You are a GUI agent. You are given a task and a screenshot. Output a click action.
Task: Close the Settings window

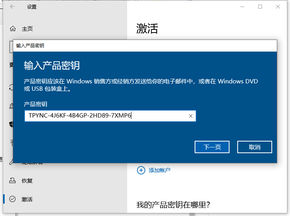(278, 7)
